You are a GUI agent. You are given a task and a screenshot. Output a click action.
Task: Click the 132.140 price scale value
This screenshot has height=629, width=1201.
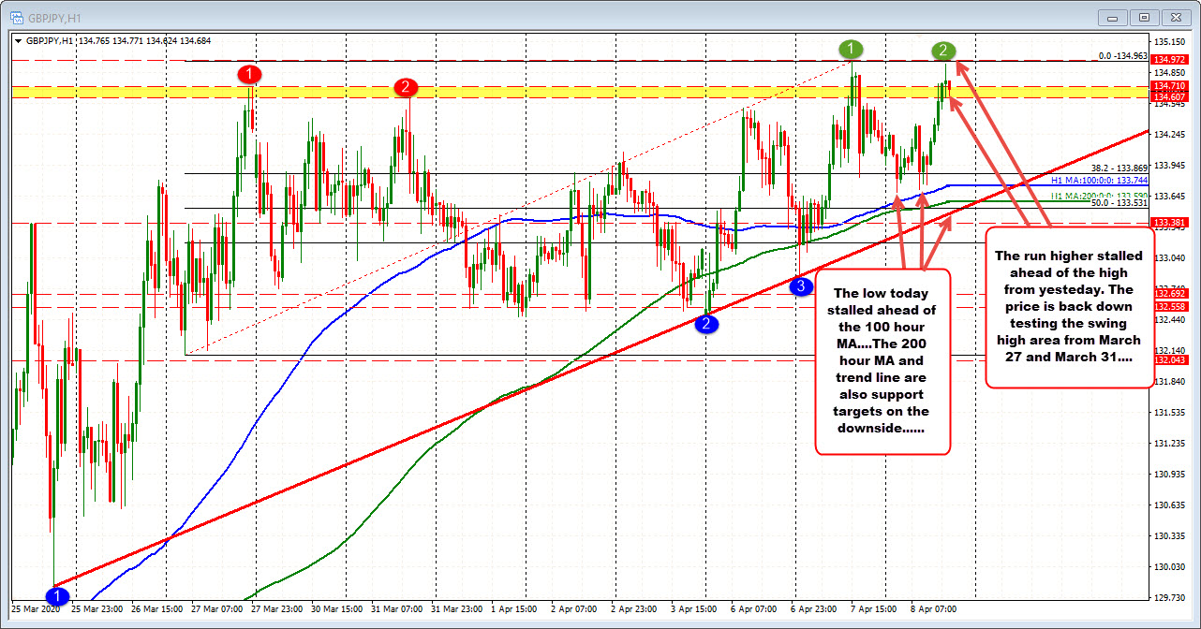point(1169,351)
